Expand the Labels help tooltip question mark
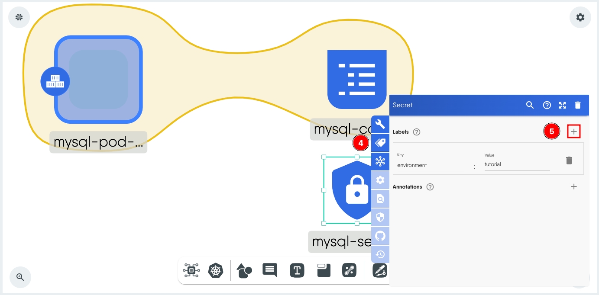The height and width of the screenshot is (295, 599). 416,132
